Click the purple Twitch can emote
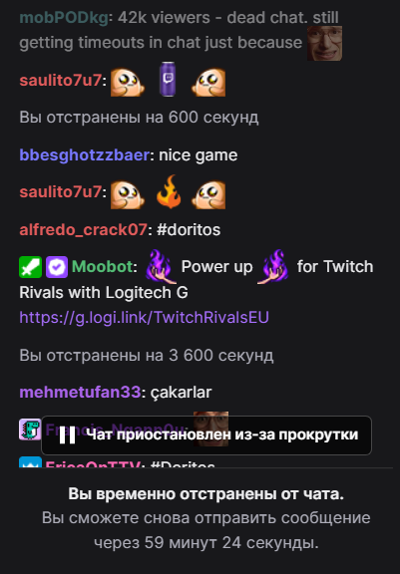This screenshot has height=574, width=400. [x=169, y=80]
